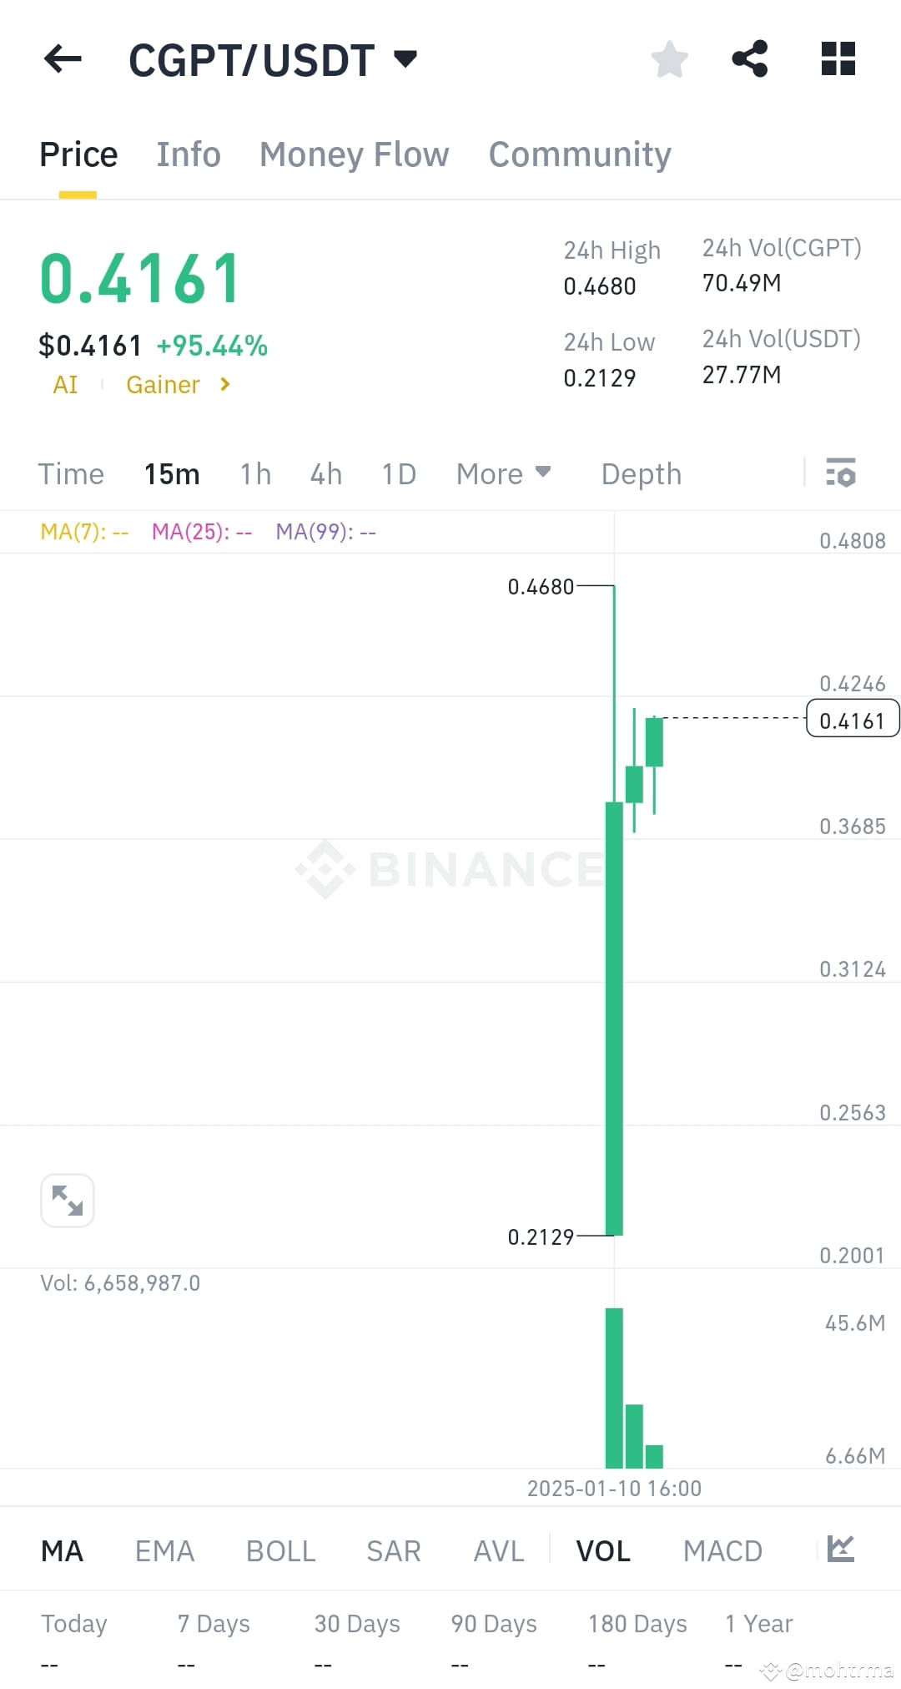Enable the MACD indicator
Image resolution: width=901 pixels, height=1689 pixels.
tap(722, 1550)
